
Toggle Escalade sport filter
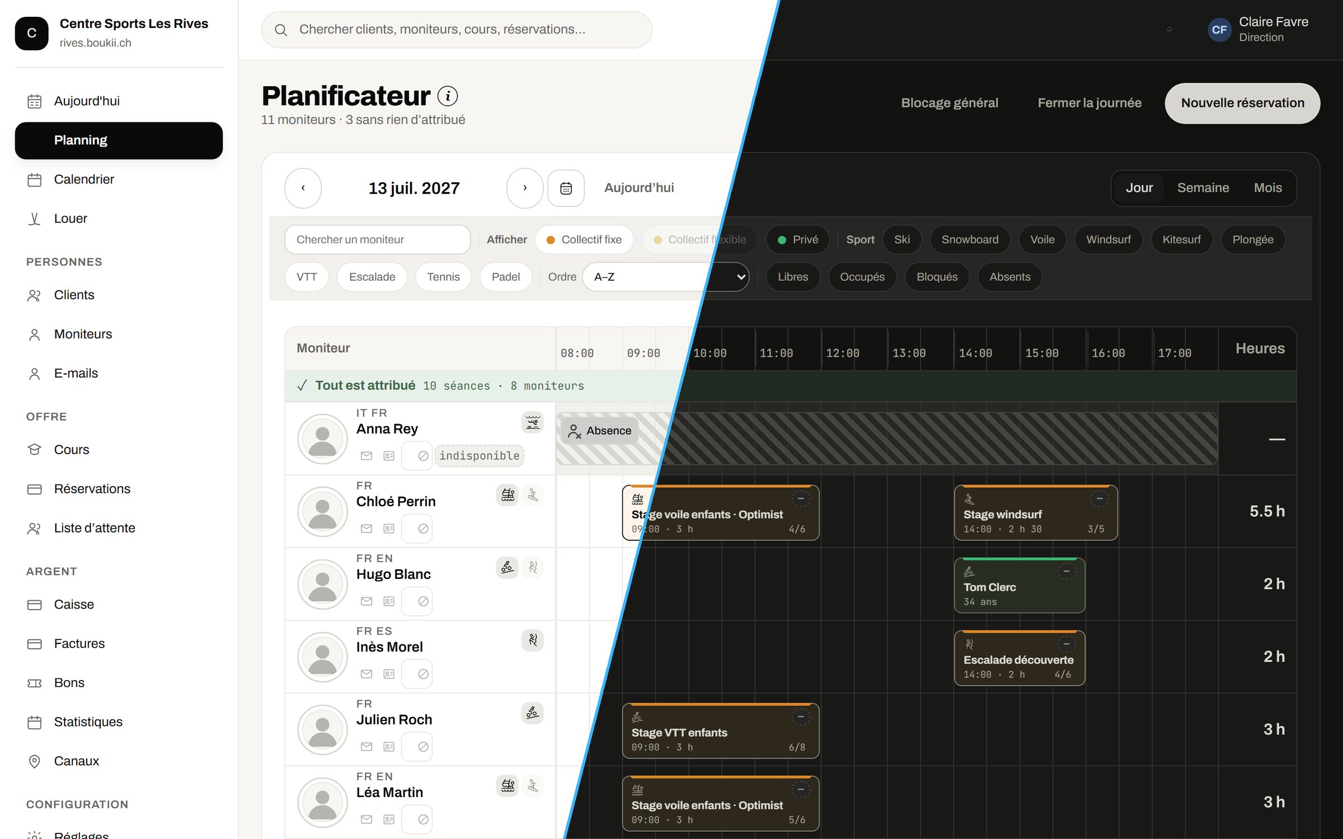(x=372, y=277)
